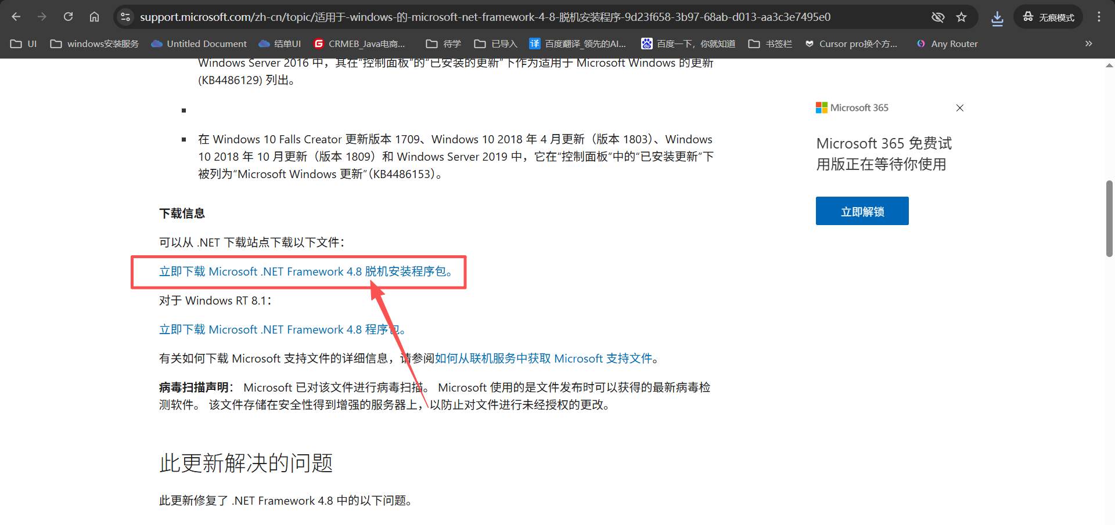This screenshot has width=1115, height=525.
Task: Open the Untitled Document bookmark
Action: coord(199,44)
